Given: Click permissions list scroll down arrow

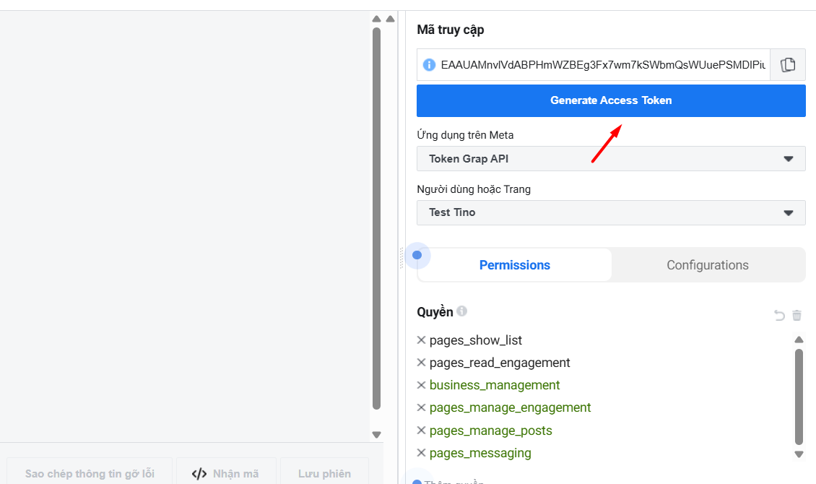Looking at the screenshot, I should (799, 454).
